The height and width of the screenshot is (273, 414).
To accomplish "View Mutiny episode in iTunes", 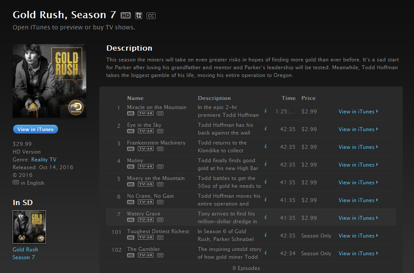I will click(x=358, y=165).
